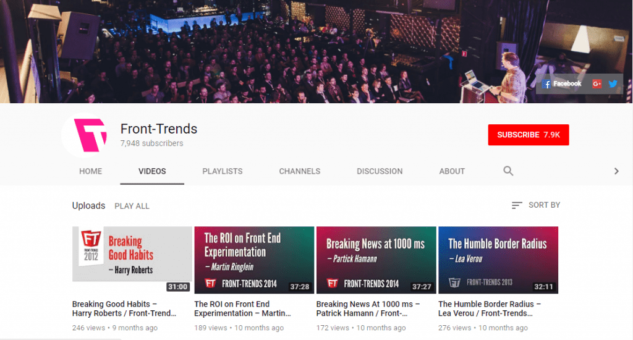Viewport: 633px width, 340px height.
Task: Click PLAY ALL next to Uploads
Action: (x=132, y=206)
